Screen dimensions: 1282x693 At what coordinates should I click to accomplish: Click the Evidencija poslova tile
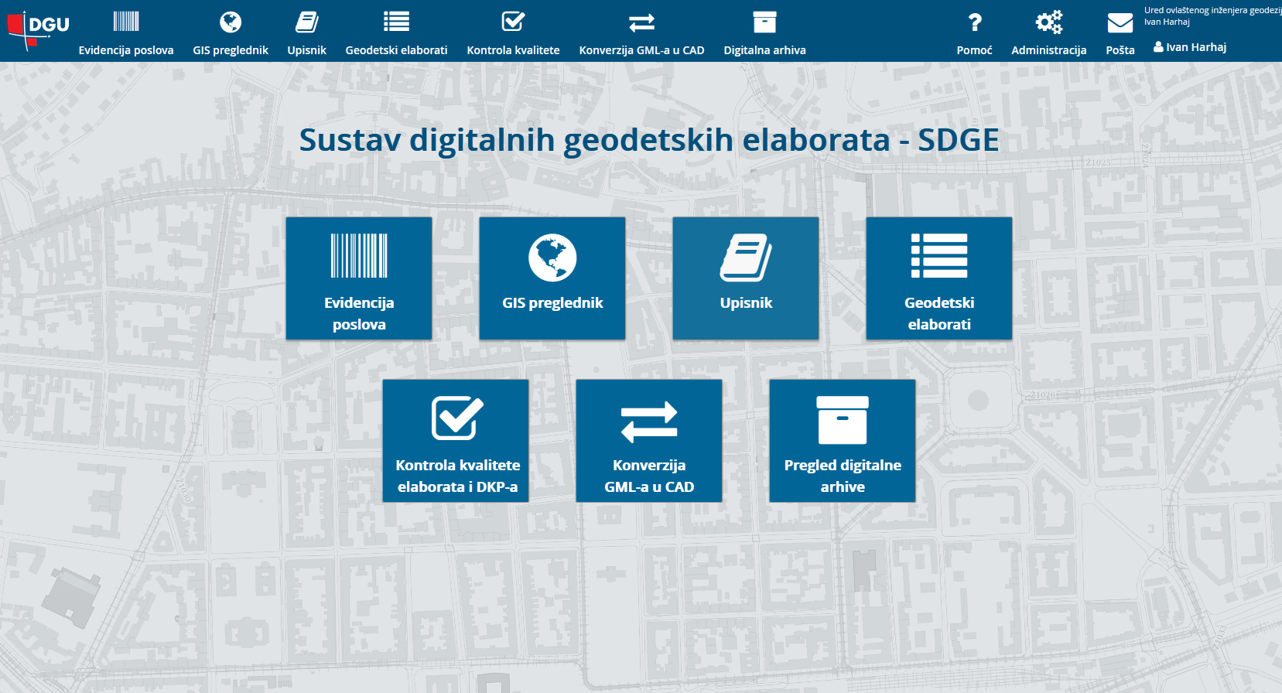359,278
